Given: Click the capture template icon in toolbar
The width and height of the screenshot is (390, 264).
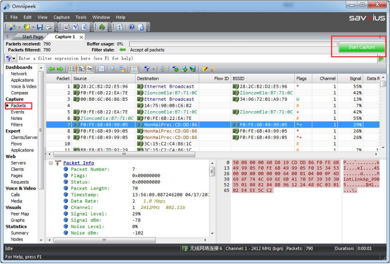Looking at the screenshot, I should (67, 27).
